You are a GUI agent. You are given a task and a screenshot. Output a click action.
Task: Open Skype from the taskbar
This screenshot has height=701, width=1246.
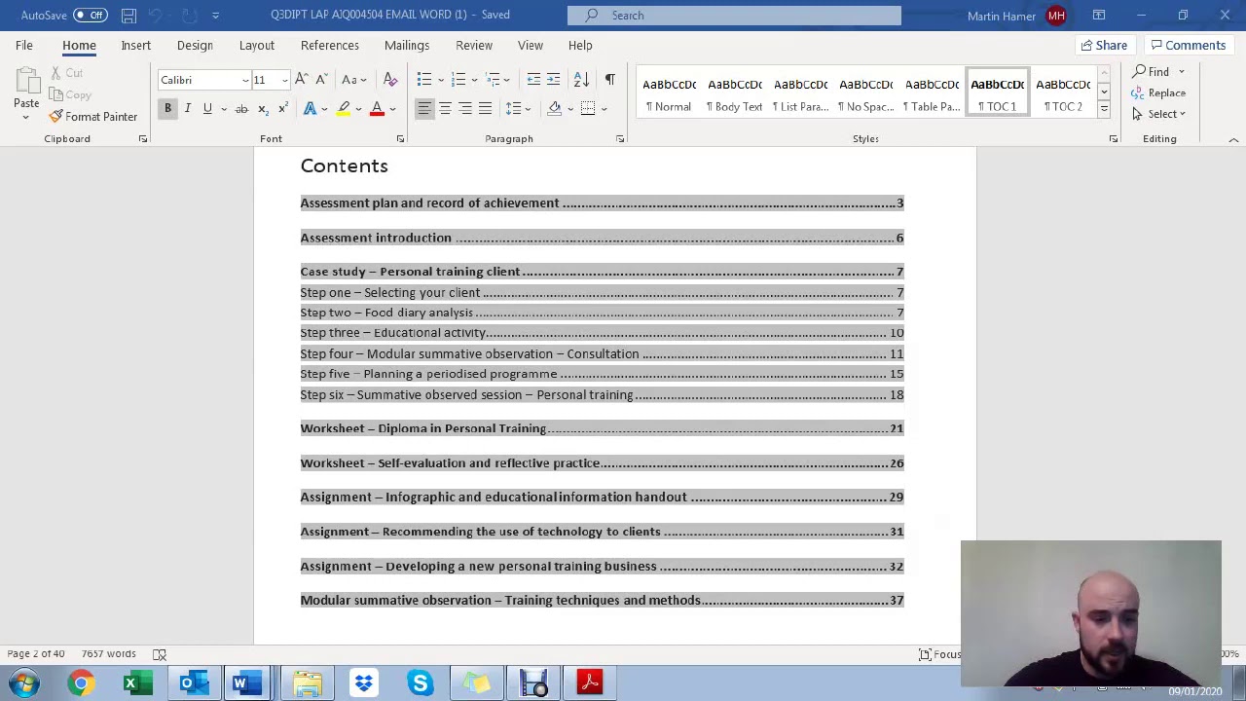coord(420,683)
